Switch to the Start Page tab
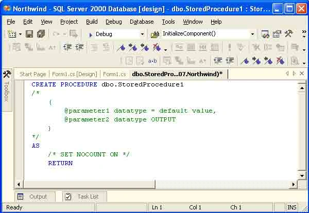The width and height of the screenshot is (309, 213). click(33, 74)
